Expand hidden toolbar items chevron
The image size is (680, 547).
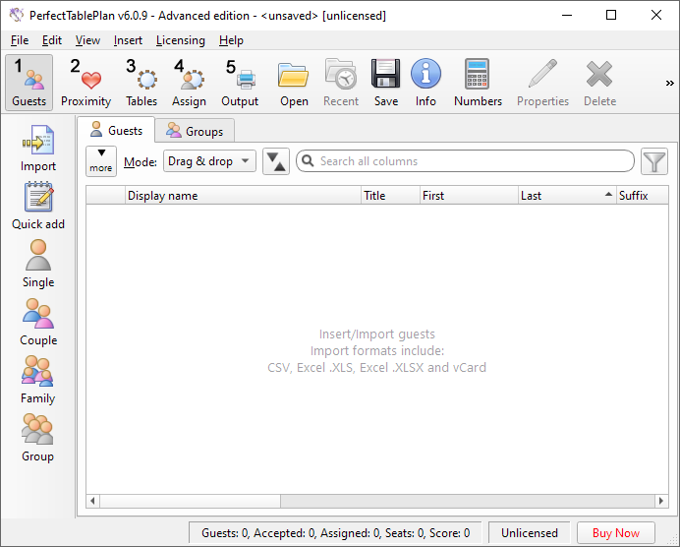click(669, 83)
